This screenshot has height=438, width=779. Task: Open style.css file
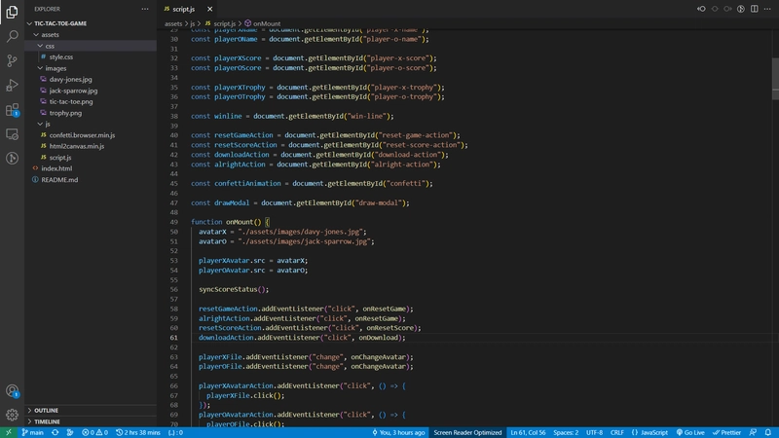click(x=91, y=57)
